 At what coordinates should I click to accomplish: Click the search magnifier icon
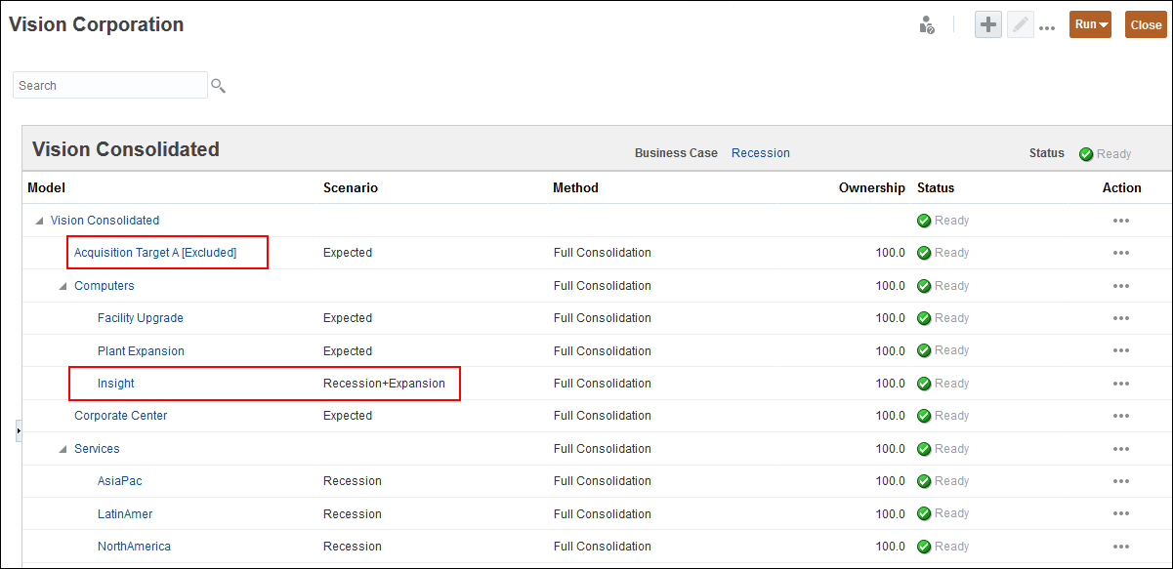218,86
